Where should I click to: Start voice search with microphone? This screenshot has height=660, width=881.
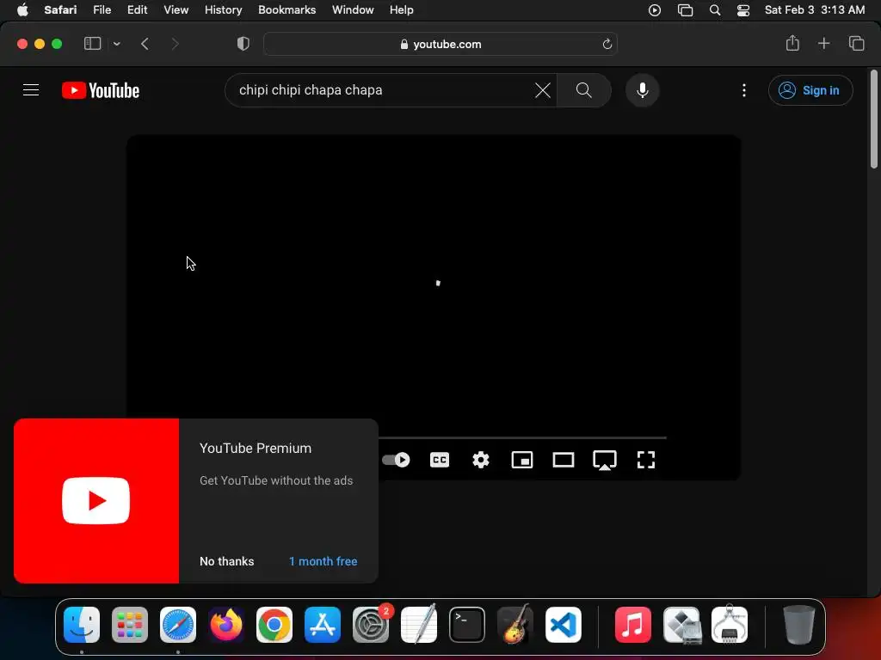[x=642, y=89]
